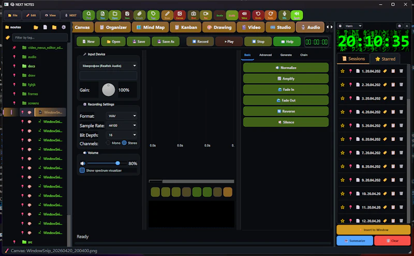The width and height of the screenshot is (414, 256).
Task: Star session 11 in the Sessions list
Action: [x=343, y=207]
